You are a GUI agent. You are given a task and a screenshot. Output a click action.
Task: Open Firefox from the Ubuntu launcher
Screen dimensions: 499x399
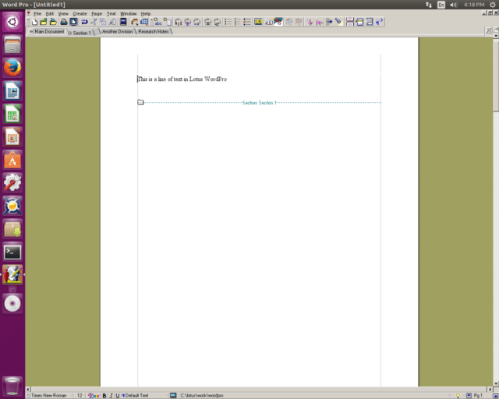coord(12,68)
